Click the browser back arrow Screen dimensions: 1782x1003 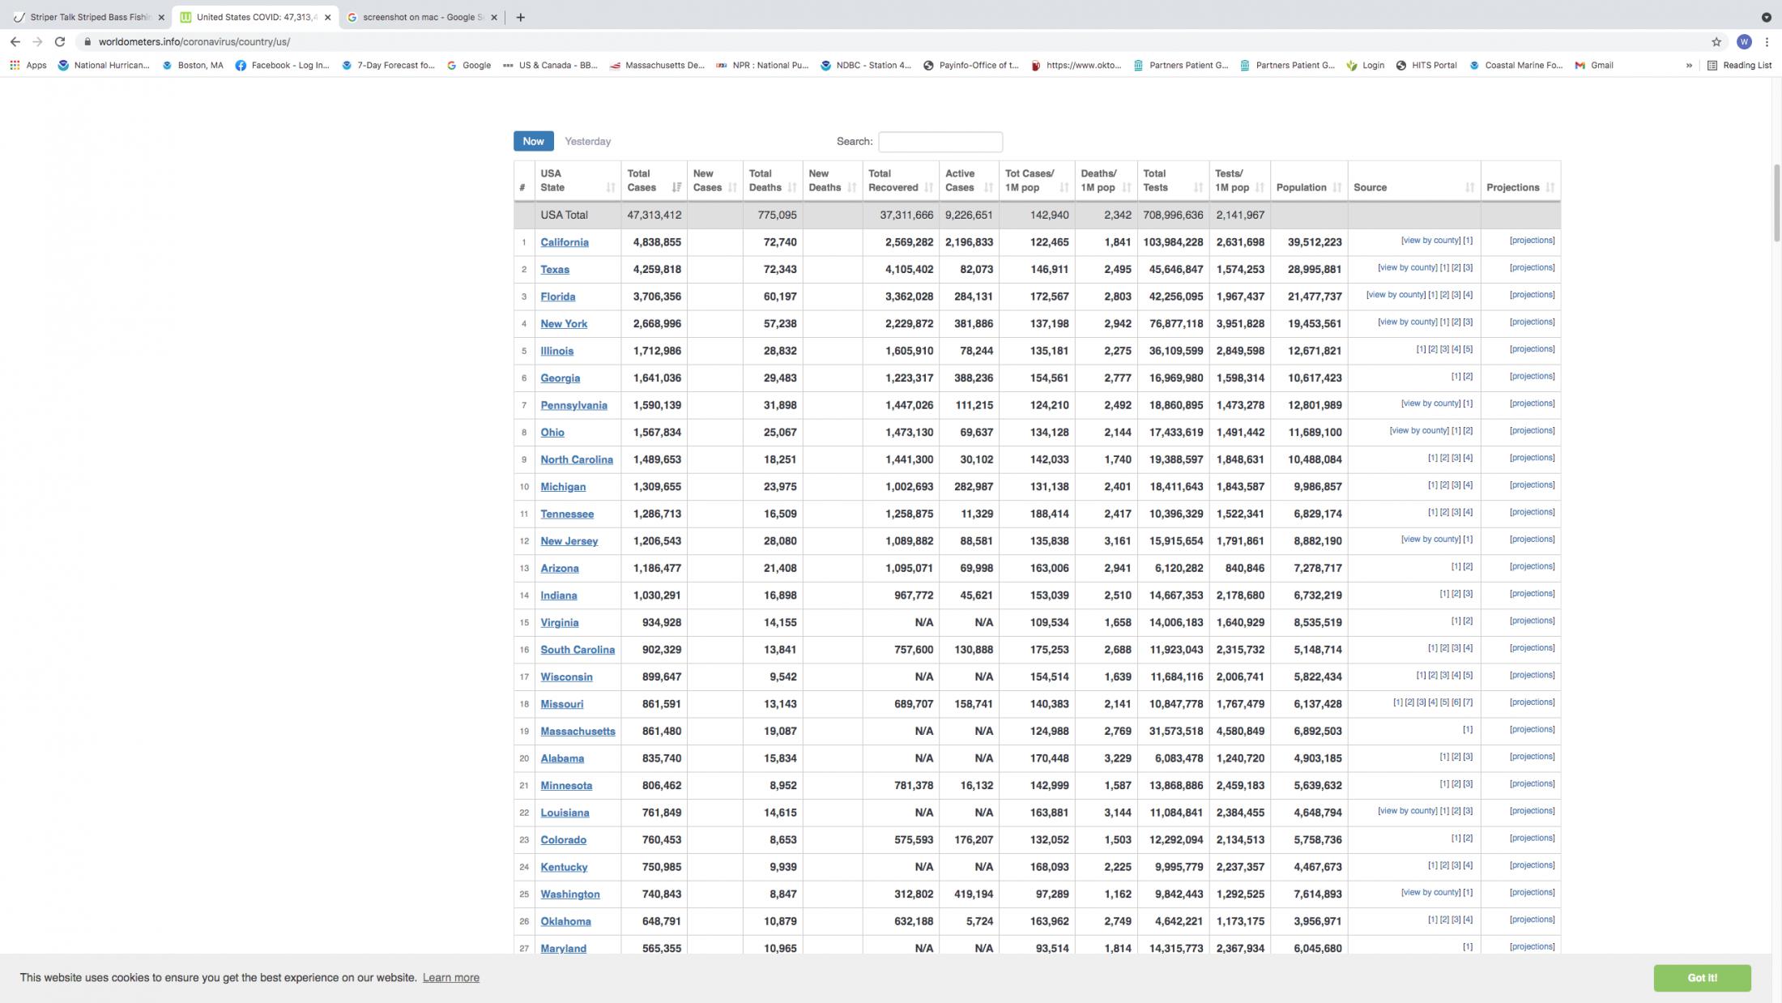[x=15, y=41]
